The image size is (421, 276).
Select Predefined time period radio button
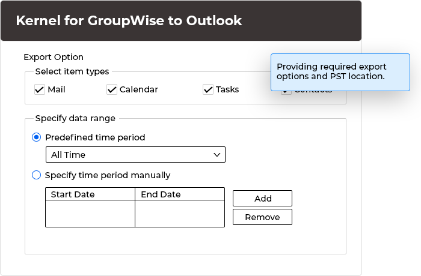click(x=36, y=137)
